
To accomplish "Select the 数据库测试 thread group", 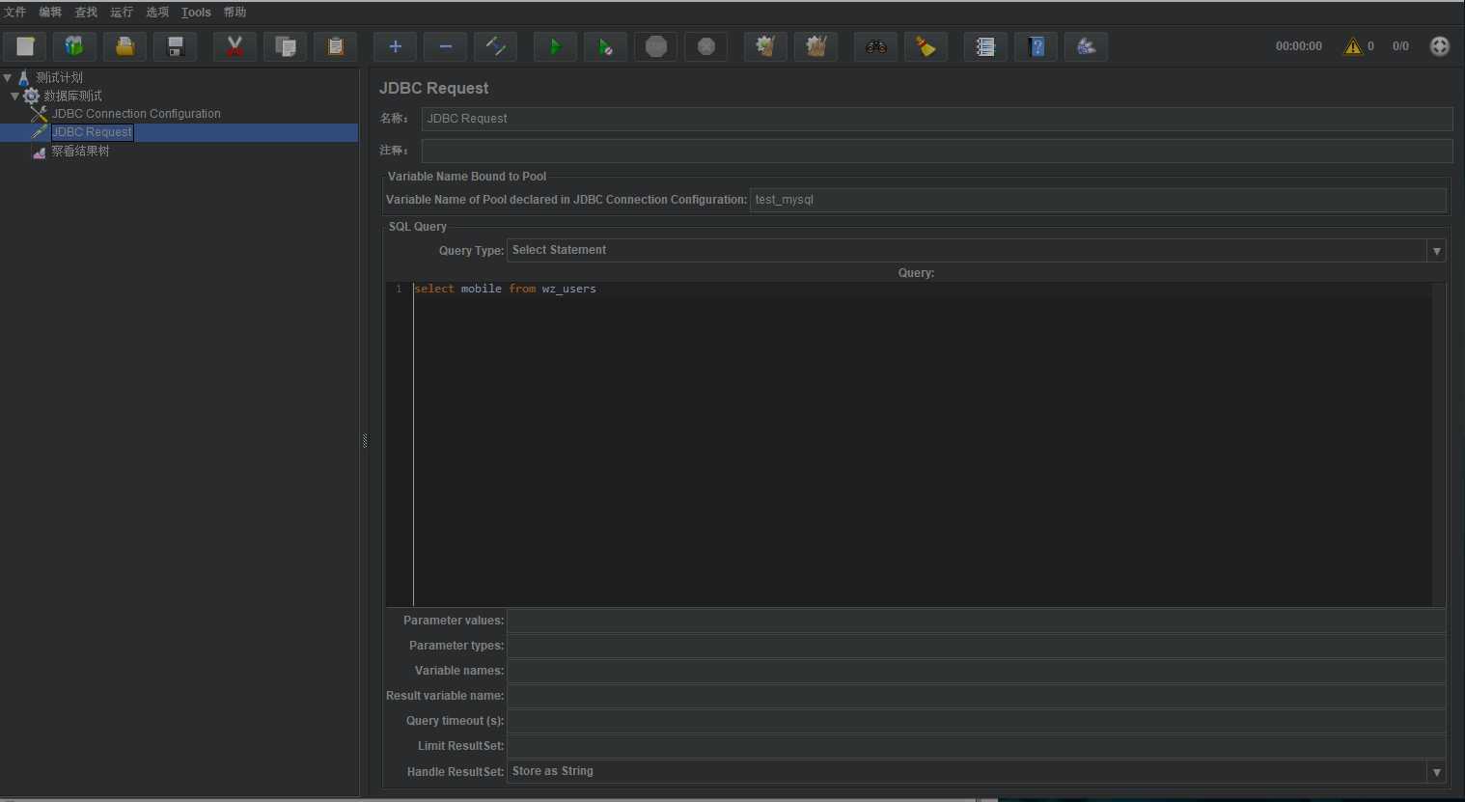I will pyautogui.click(x=72, y=96).
